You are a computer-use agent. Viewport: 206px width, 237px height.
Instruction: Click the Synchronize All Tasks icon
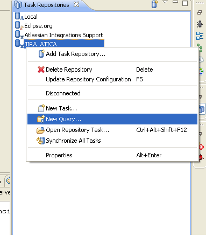click(40, 141)
